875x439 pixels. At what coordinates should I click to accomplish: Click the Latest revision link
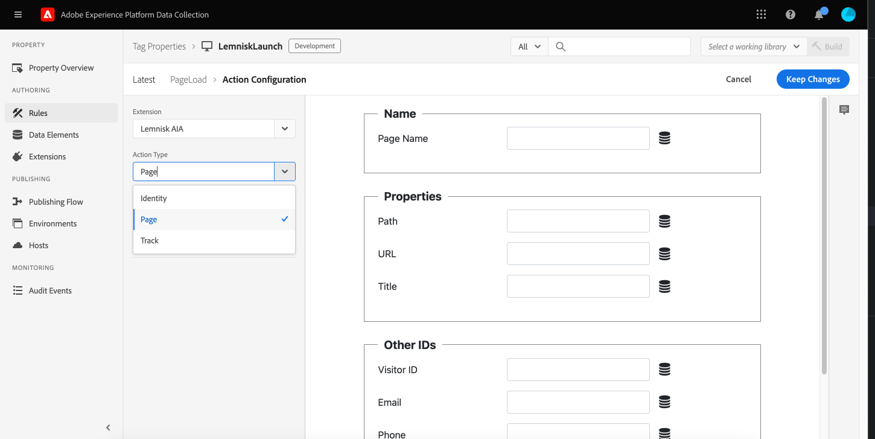[x=144, y=80]
